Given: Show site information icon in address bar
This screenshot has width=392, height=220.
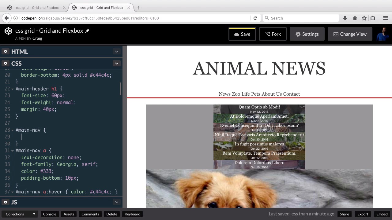Looking at the screenshot, I should click(16, 18).
